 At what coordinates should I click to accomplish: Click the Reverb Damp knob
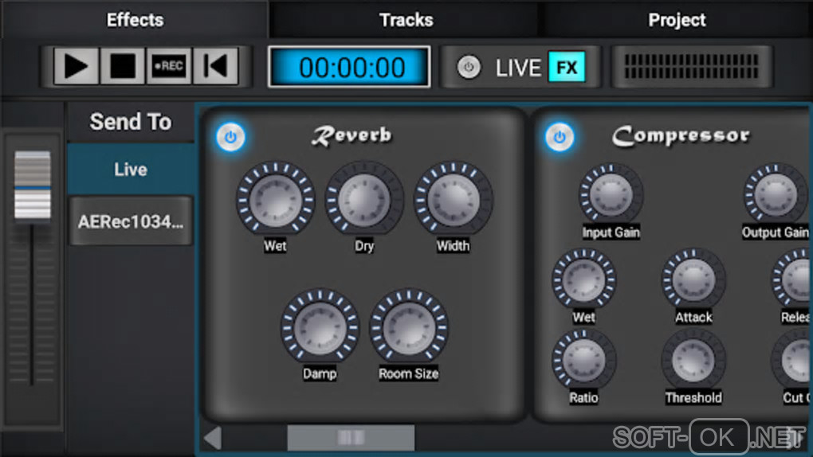click(320, 327)
